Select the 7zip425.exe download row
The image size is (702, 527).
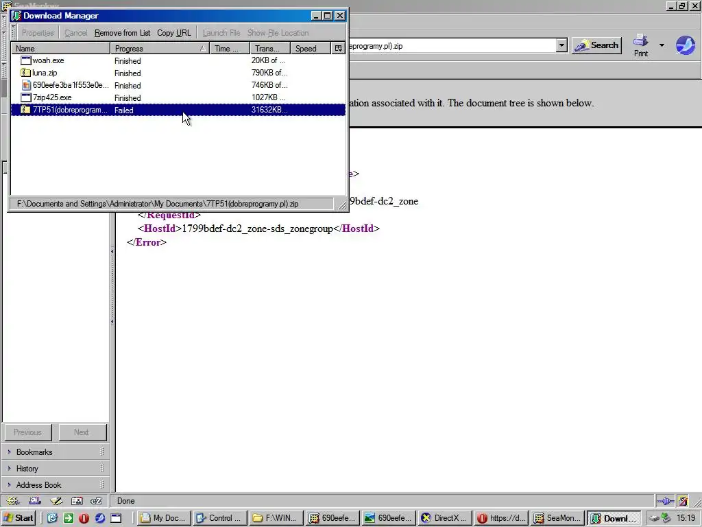178,97
